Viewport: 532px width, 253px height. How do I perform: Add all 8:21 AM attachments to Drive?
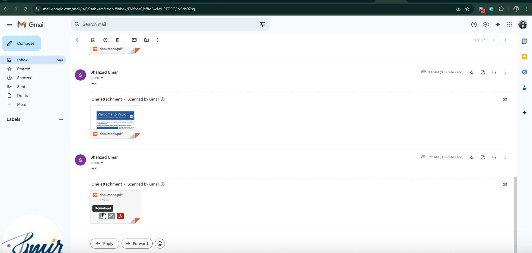click(x=505, y=184)
